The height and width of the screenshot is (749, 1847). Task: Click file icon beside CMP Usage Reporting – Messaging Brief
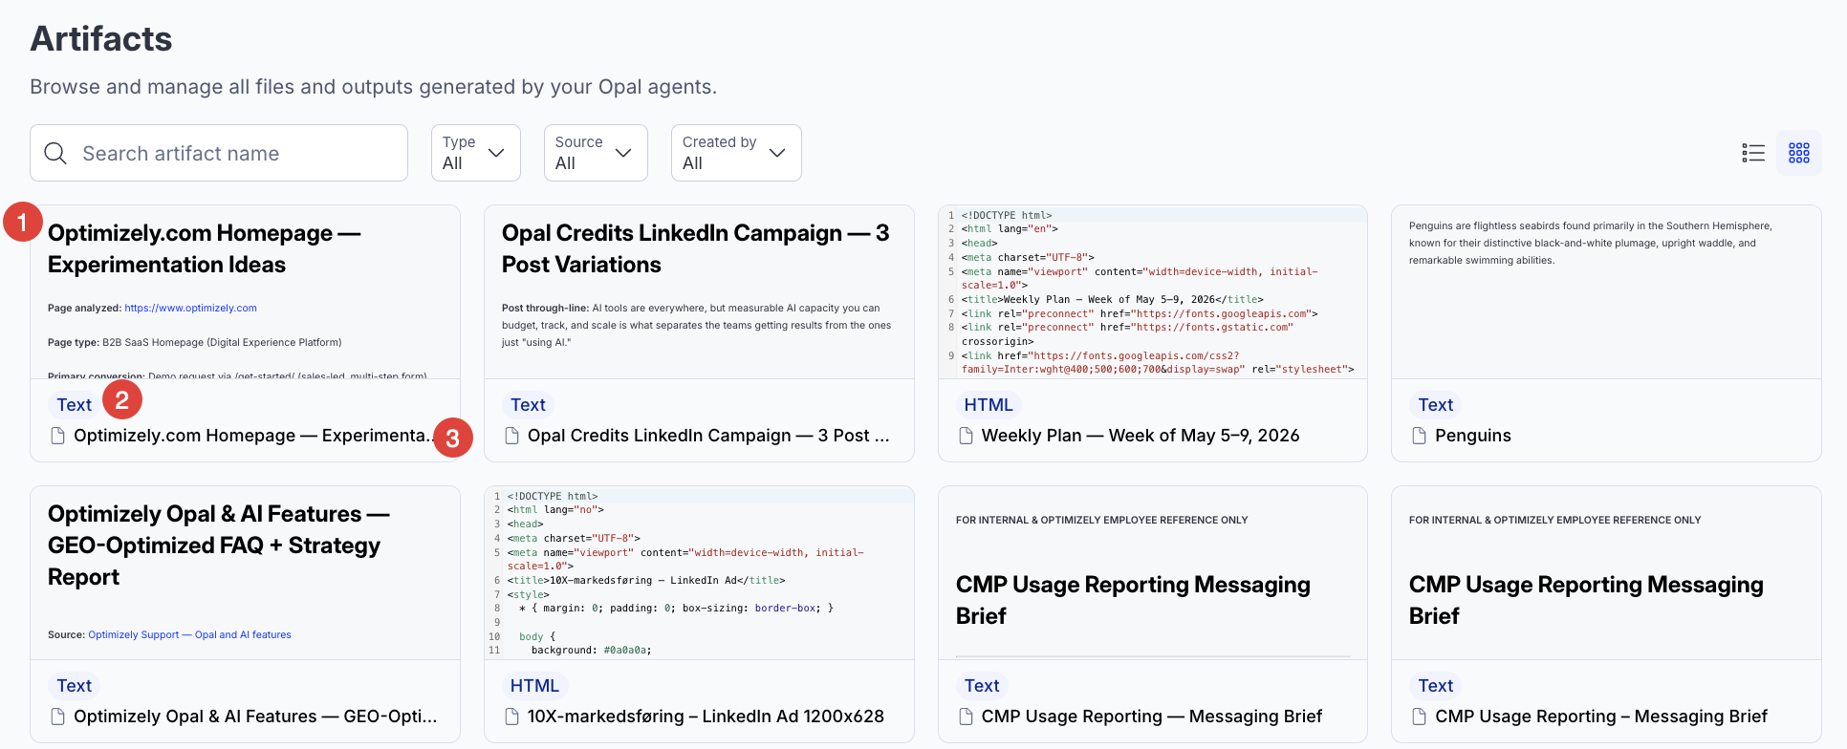point(1419,717)
